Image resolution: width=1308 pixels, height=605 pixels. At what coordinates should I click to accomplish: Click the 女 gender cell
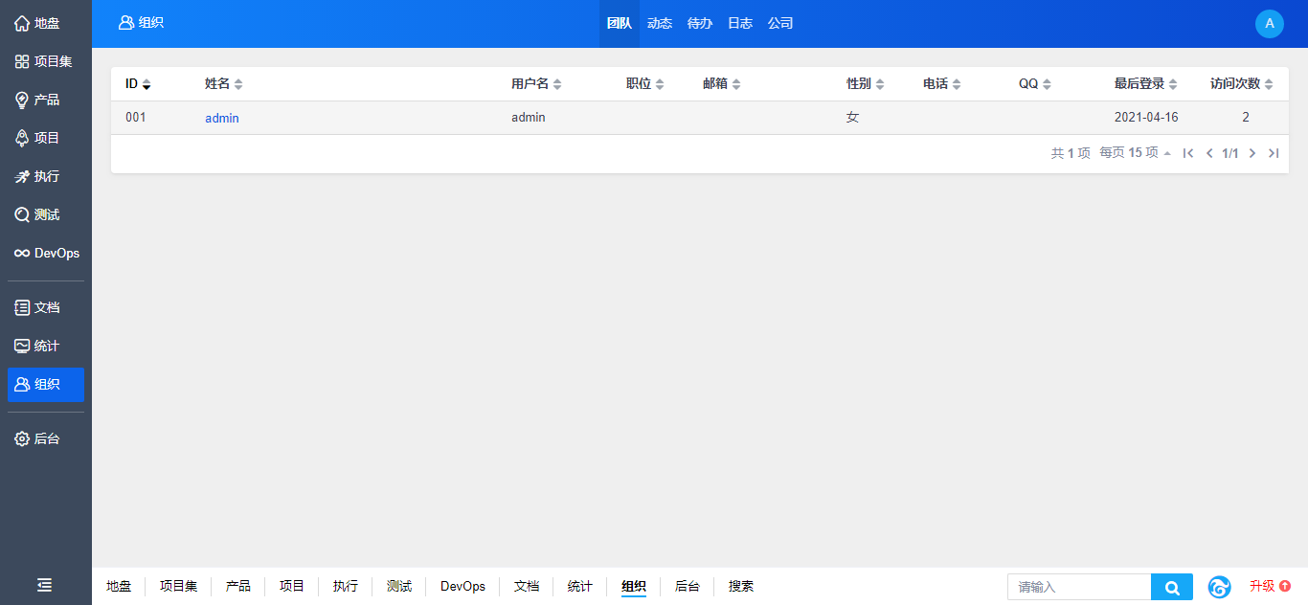pyautogui.click(x=852, y=118)
